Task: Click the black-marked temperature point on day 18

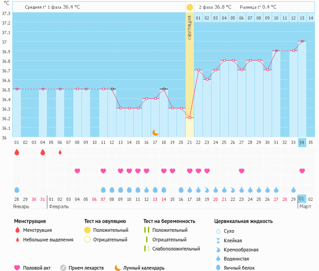Action: pyautogui.click(x=164, y=89)
